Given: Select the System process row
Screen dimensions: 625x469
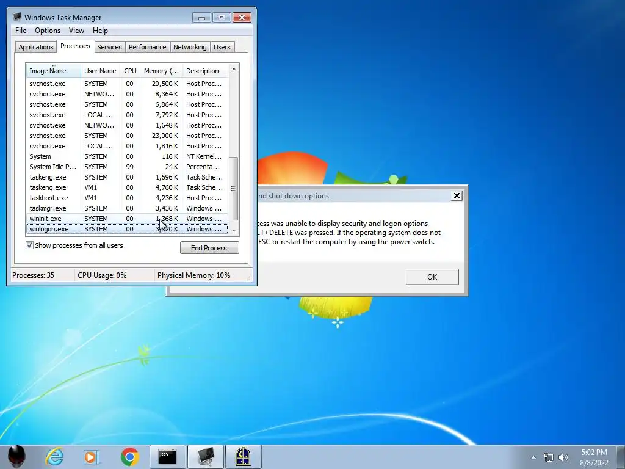Looking at the screenshot, I should [x=127, y=156].
